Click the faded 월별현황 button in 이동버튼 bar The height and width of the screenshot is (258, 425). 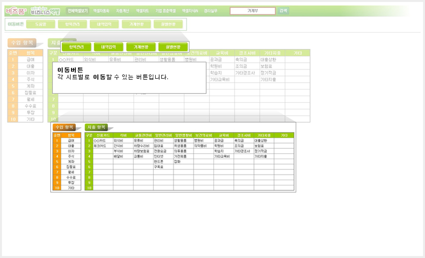point(168,24)
